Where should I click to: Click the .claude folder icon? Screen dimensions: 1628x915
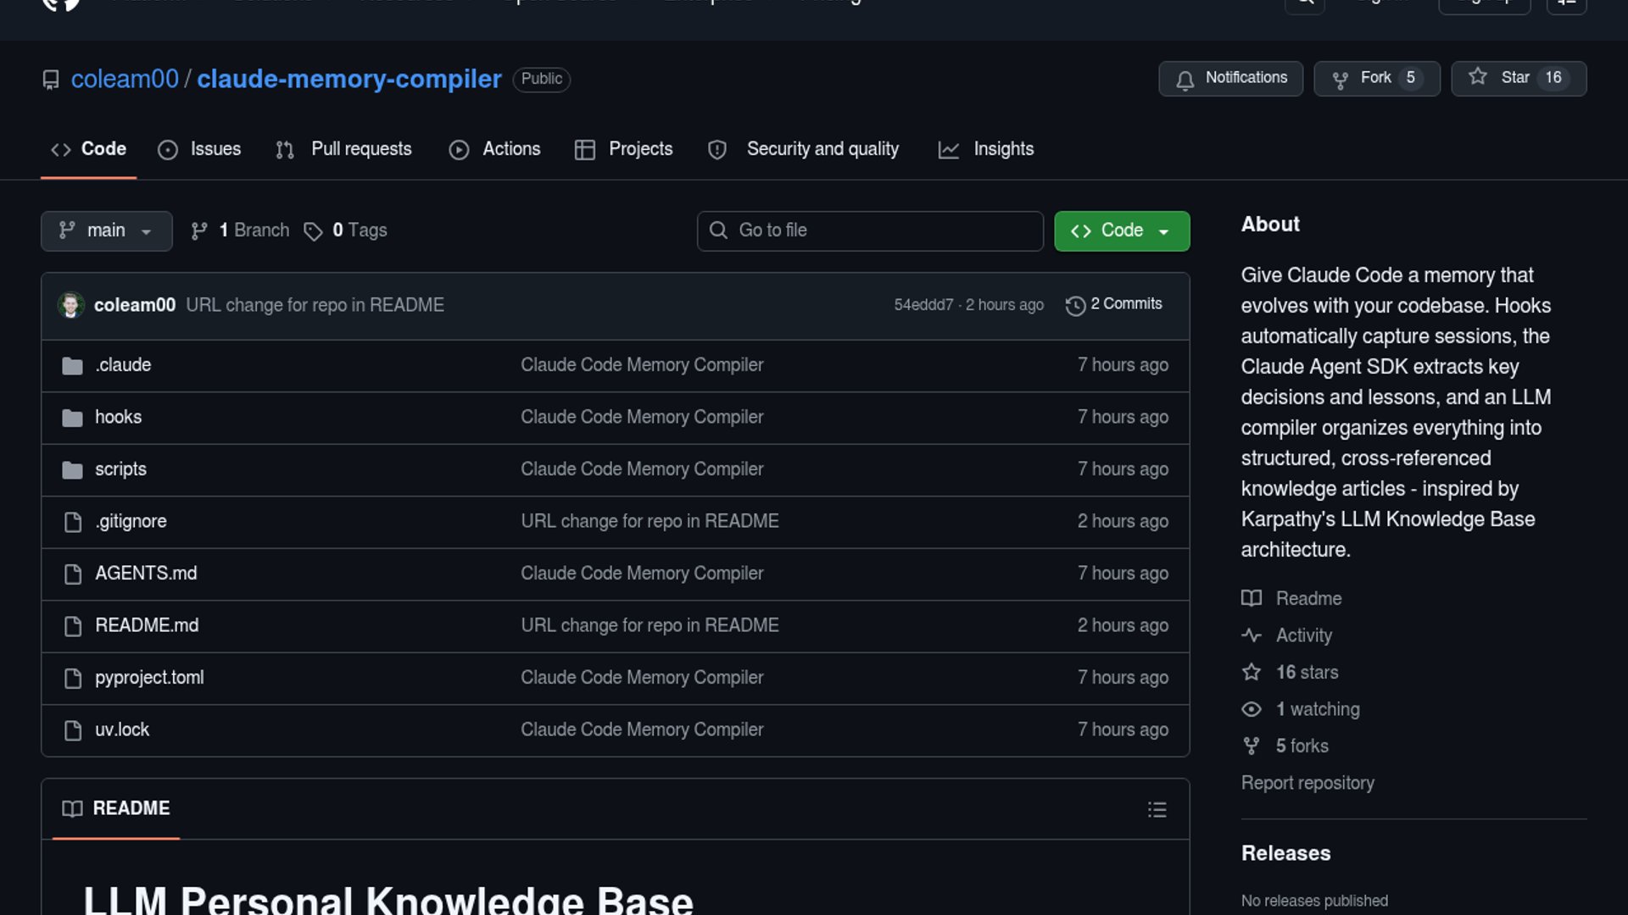coord(73,366)
